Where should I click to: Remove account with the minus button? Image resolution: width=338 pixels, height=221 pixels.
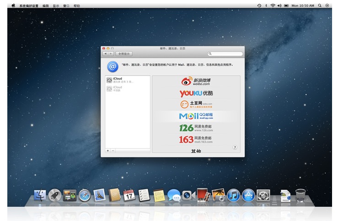coord(113,150)
